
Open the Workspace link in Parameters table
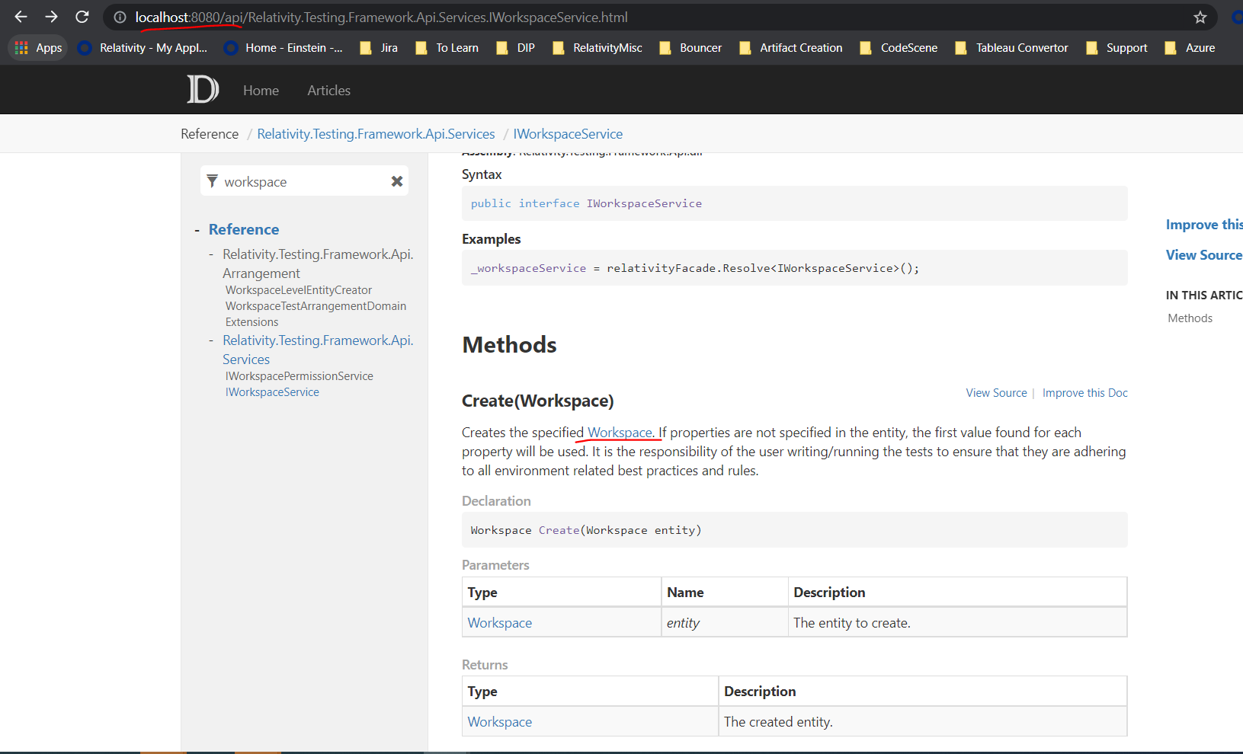[499, 622]
